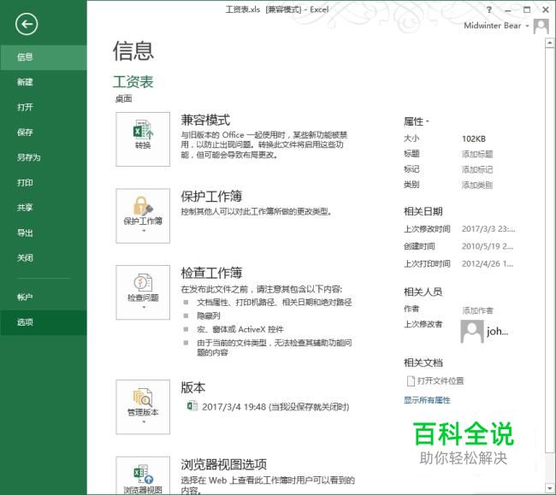Click the 显示所有属性 link

(427, 400)
